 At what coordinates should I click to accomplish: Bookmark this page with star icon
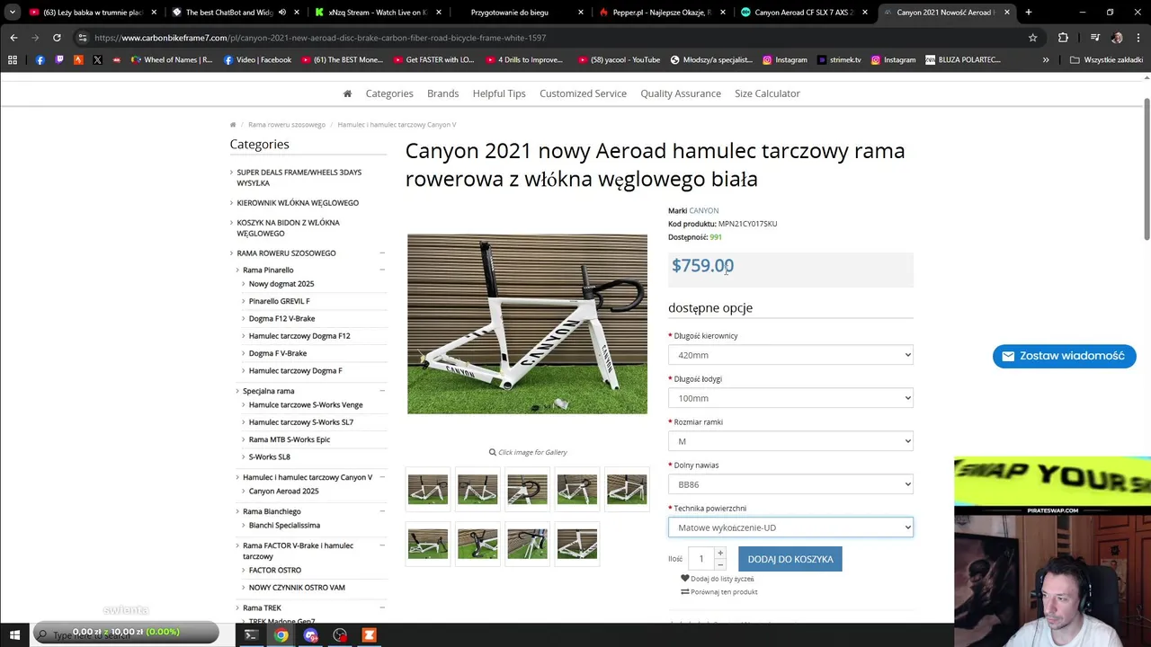(x=1033, y=38)
